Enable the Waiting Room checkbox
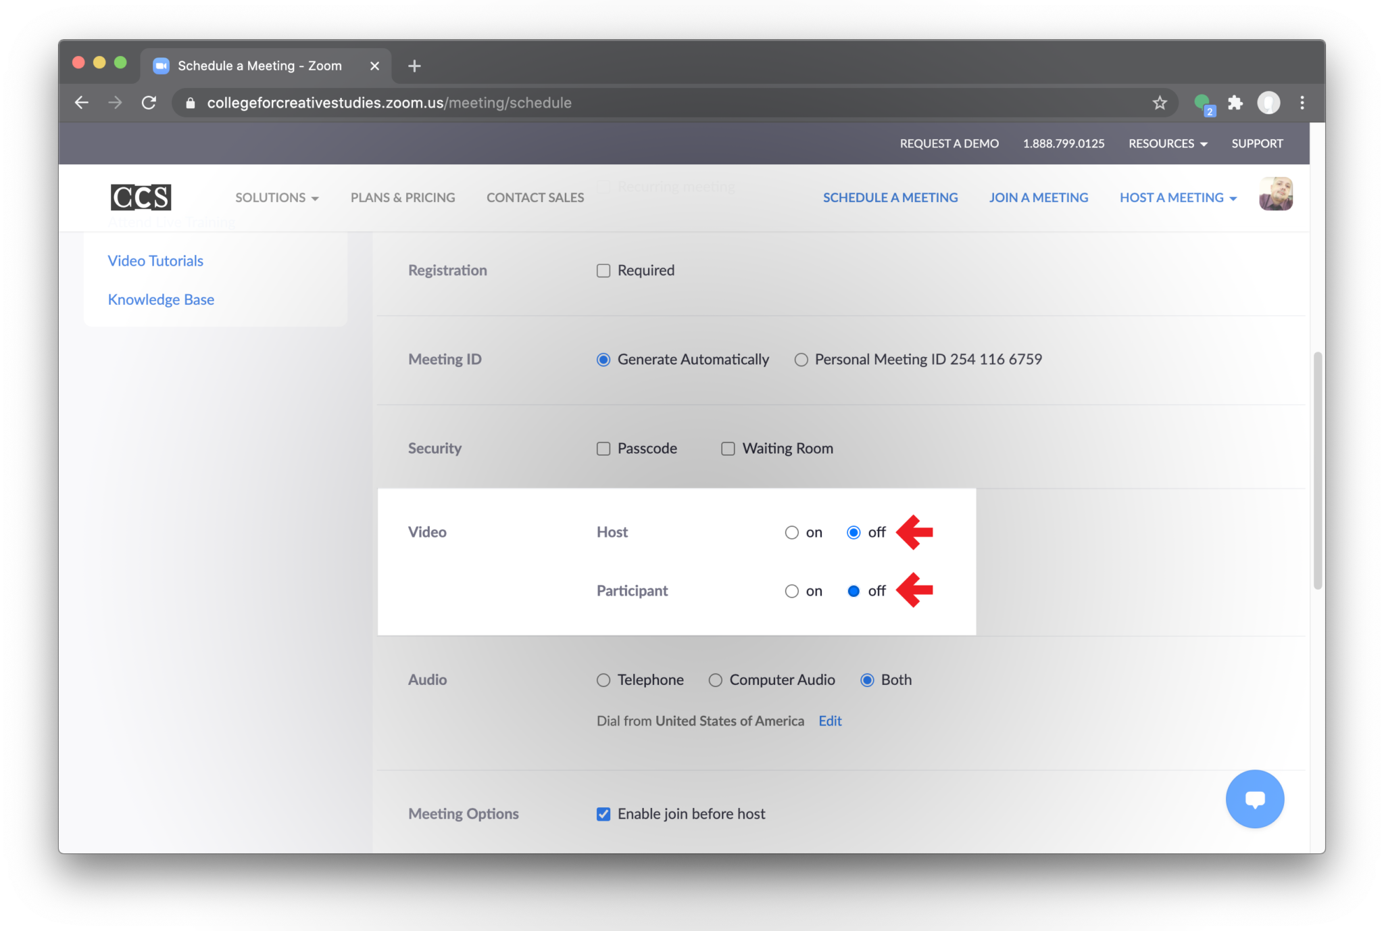This screenshot has height=931, width=1384. [728, 449]
